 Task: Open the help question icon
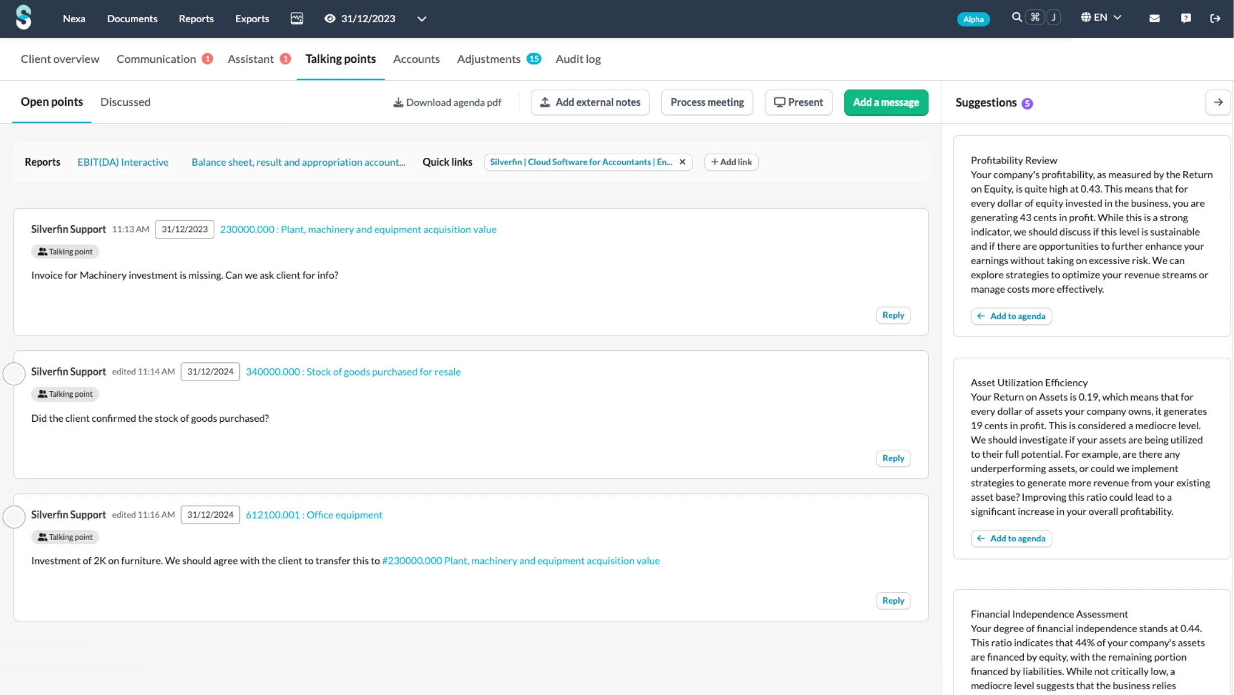1185,18
